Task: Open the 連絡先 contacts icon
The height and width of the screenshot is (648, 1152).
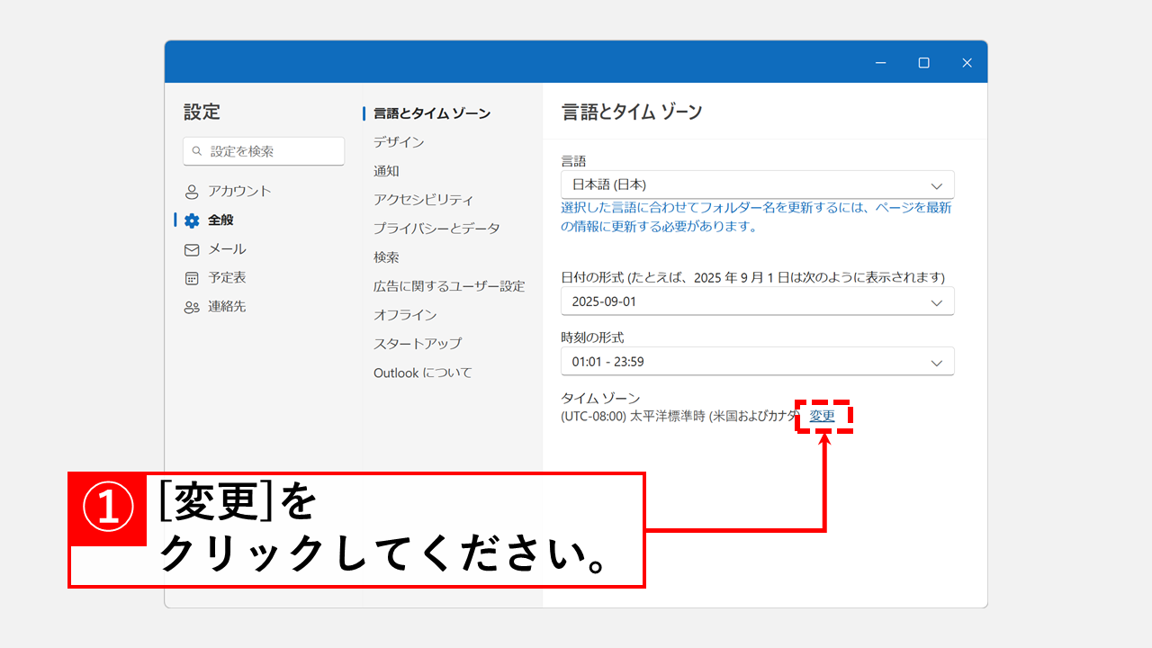Action: [191, 306]
